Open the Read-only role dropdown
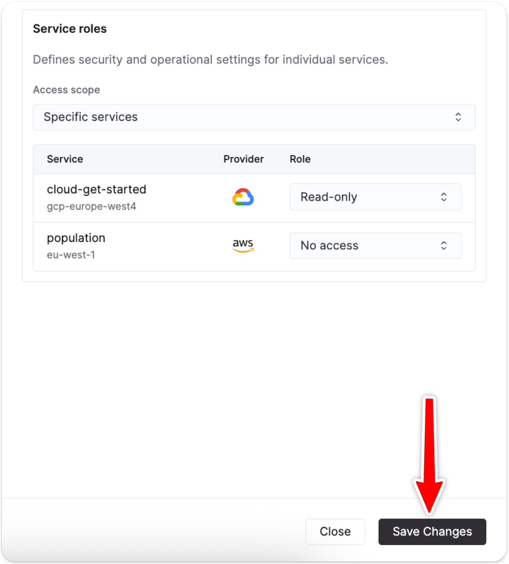Screen dimensions: 509x564 coord(375,197)
